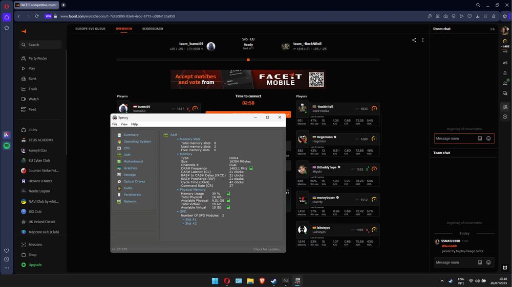Open Summary section in Speccy
The height and width of the screenshot is (287, 512).
tap(131, 135)
